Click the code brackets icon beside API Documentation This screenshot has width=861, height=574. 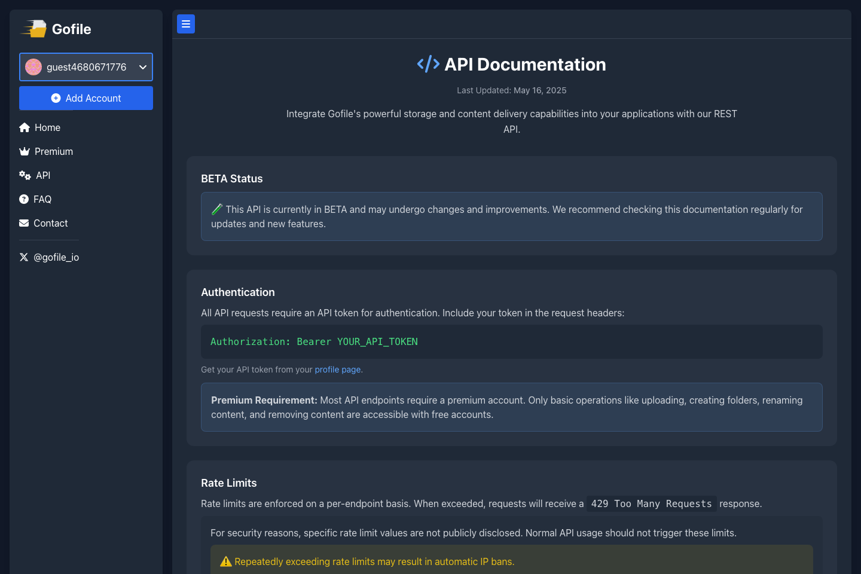pyautogui.click(x=428, y=63)
